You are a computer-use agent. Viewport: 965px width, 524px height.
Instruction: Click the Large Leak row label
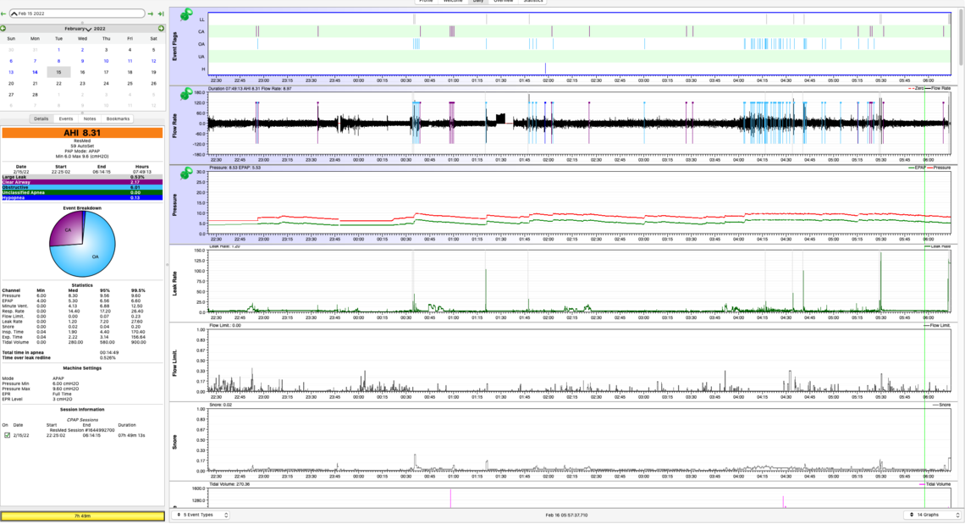point(14,177)
